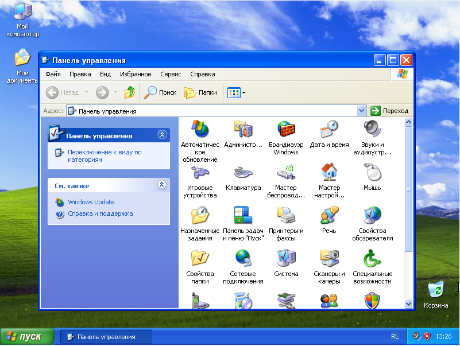This screenshot has height=346, width=460.
Task: Launch Мастер настройки сети house icon
Action: click(x=329, y=172)
